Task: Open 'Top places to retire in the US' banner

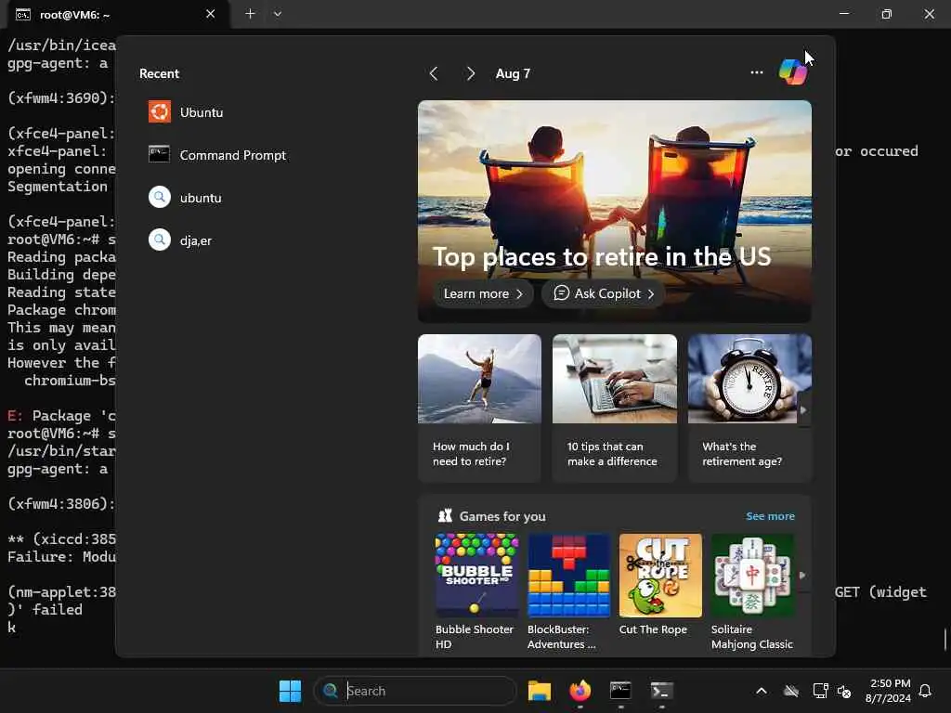Action: point(615,211)
